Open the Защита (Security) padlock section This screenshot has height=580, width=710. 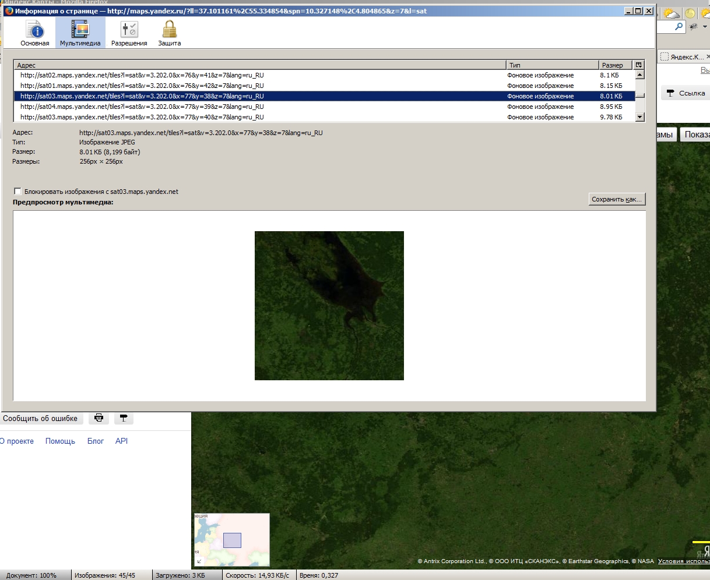(x=169, y=33)
